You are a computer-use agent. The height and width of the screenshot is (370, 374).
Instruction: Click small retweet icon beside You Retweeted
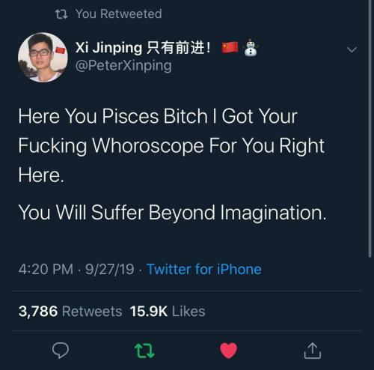(x=61, y=14)
